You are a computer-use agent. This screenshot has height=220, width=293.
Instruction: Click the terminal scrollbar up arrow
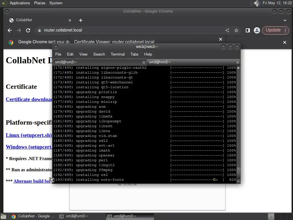pyautogui.click(x=238, y=68)
